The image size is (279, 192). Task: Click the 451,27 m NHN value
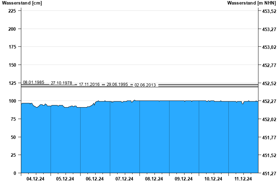(x=269, y=173)
